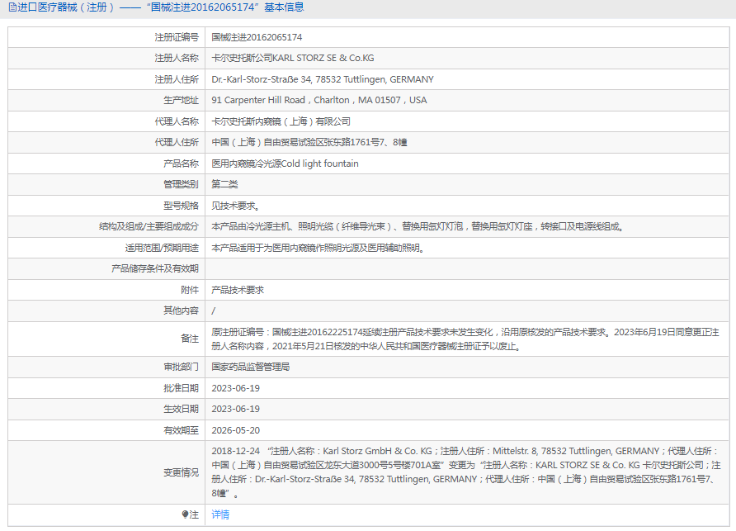Select the composition text 本产品由冷光源主机
Screen dimensions: 736x531
pyautogui.click(x=250, y=226)
